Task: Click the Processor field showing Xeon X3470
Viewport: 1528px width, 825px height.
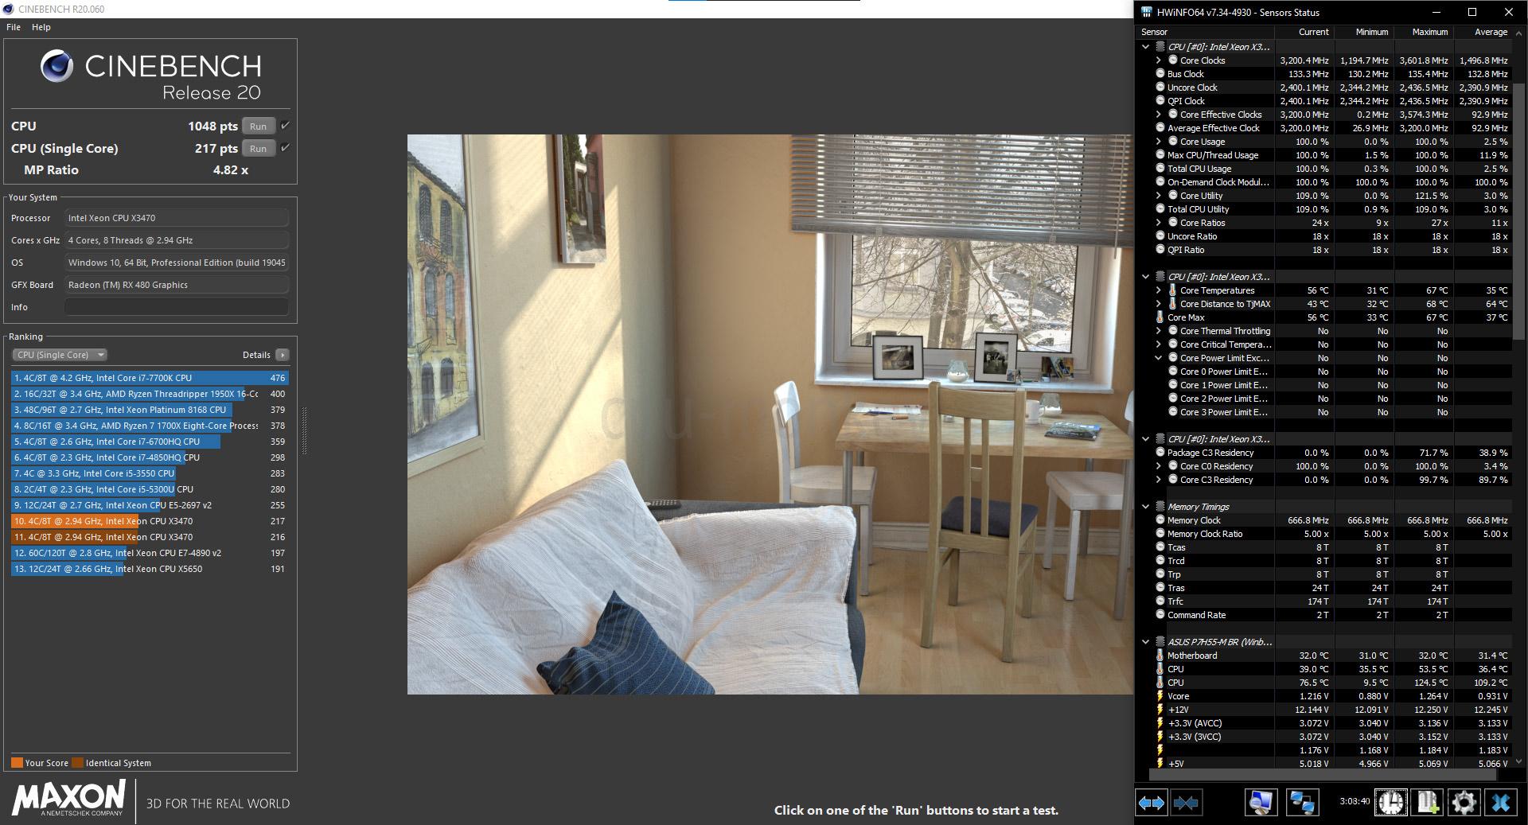Action: point(177,218)
